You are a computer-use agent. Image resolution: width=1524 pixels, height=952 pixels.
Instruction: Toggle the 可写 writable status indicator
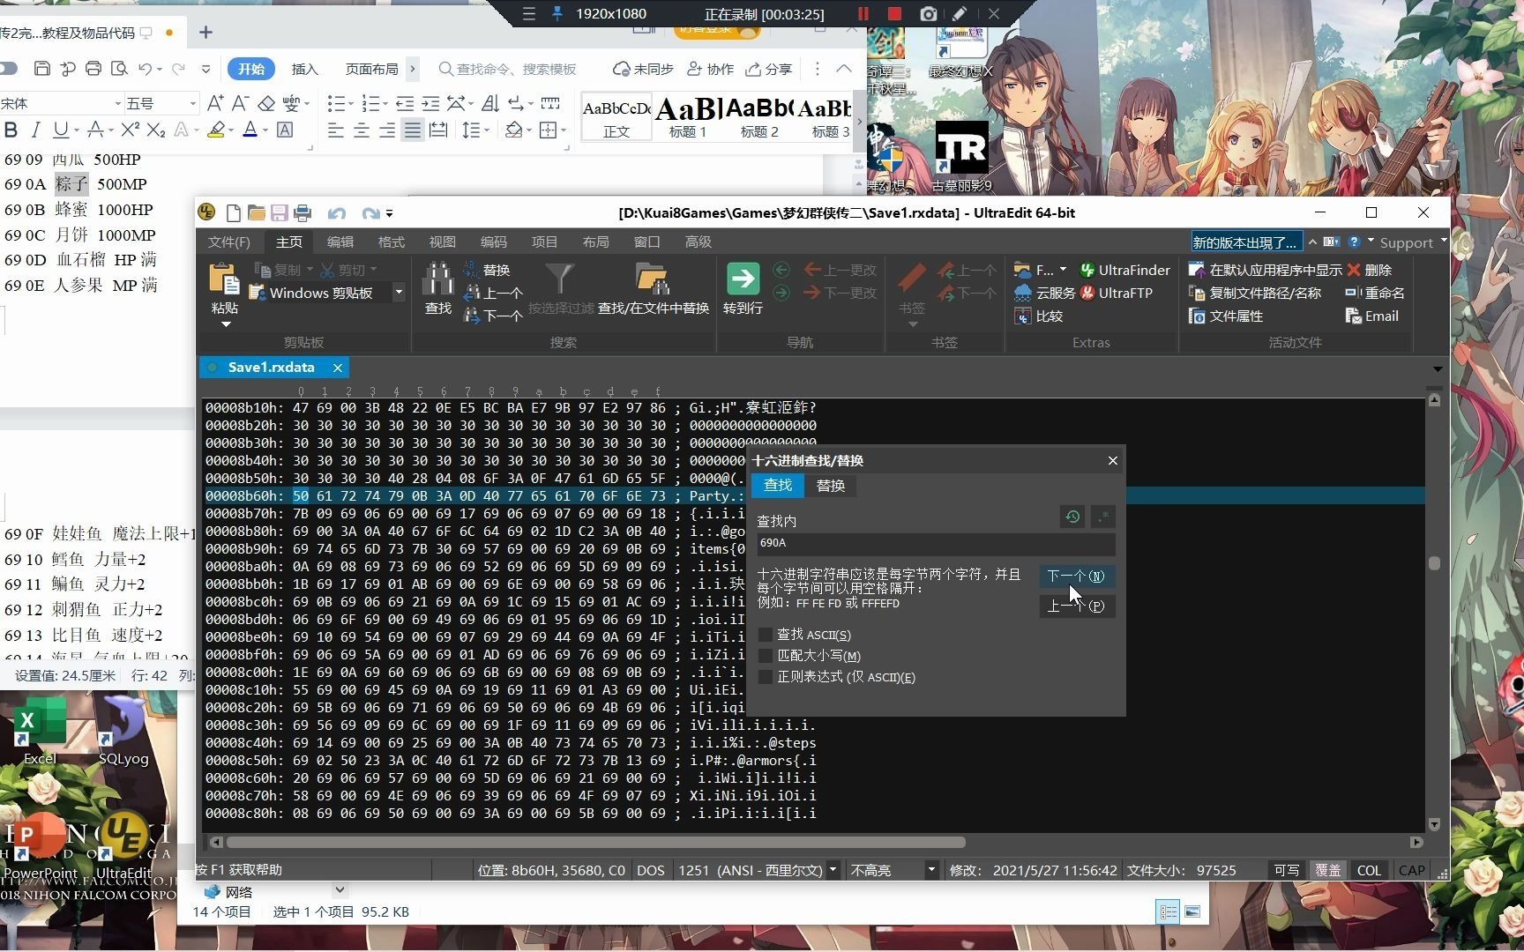click(1287, 870)
